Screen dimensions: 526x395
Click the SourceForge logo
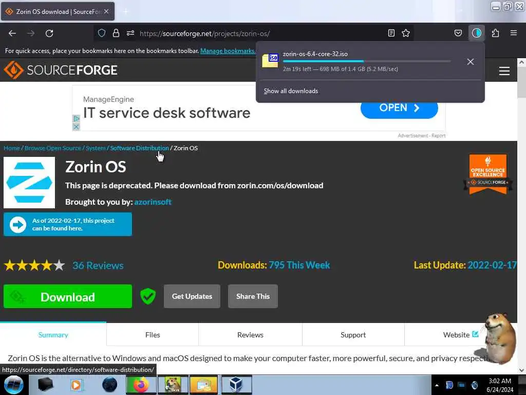coord(61,70)
